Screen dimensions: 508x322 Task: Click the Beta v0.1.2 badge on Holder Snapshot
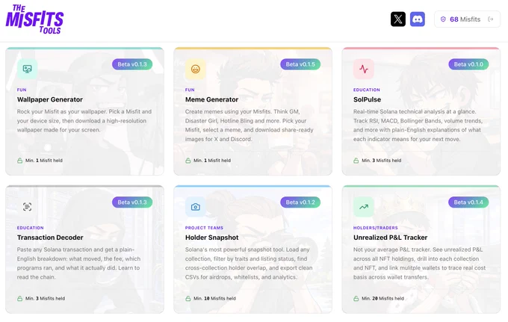pos(300,202)
